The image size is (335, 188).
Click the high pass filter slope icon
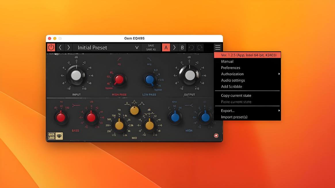coord(119,59)
